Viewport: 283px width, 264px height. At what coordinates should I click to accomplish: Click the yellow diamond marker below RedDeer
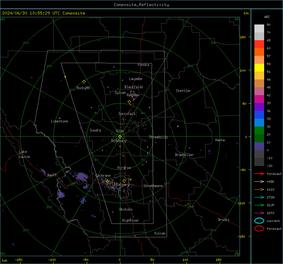[x=130, y=102]
